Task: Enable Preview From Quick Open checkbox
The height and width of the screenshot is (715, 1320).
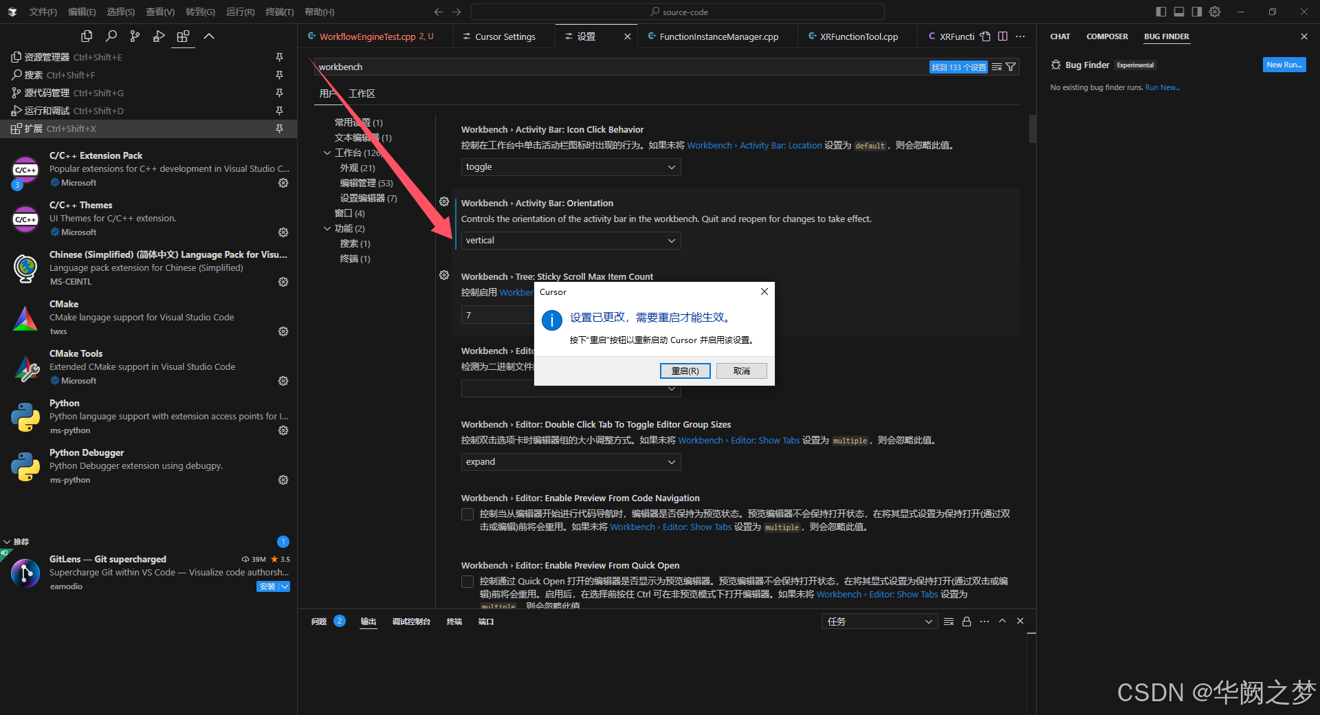Action: pyautogui.click(x=467, y=582)
